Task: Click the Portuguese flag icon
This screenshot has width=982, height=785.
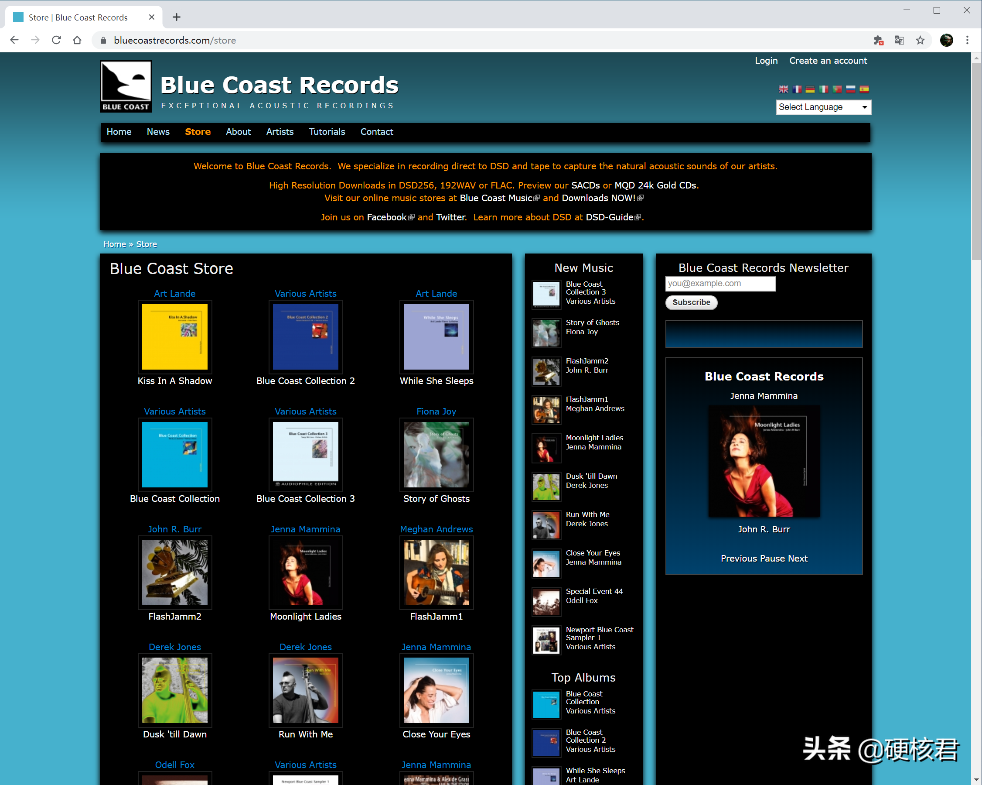Action: pyautogui.click(x=837, y=89)
